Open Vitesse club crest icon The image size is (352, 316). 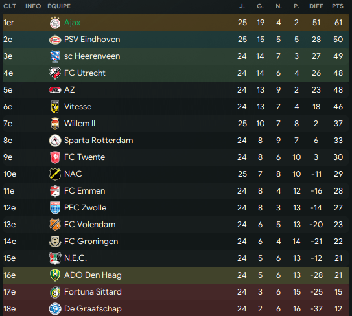click(55, 107)
